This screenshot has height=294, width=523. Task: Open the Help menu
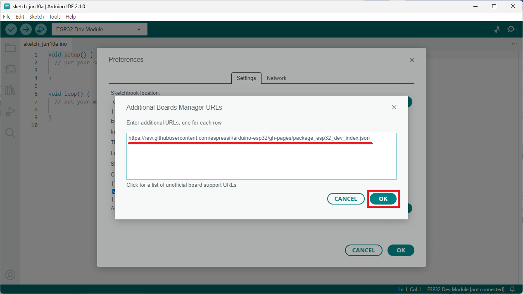[x=71, y=17]
